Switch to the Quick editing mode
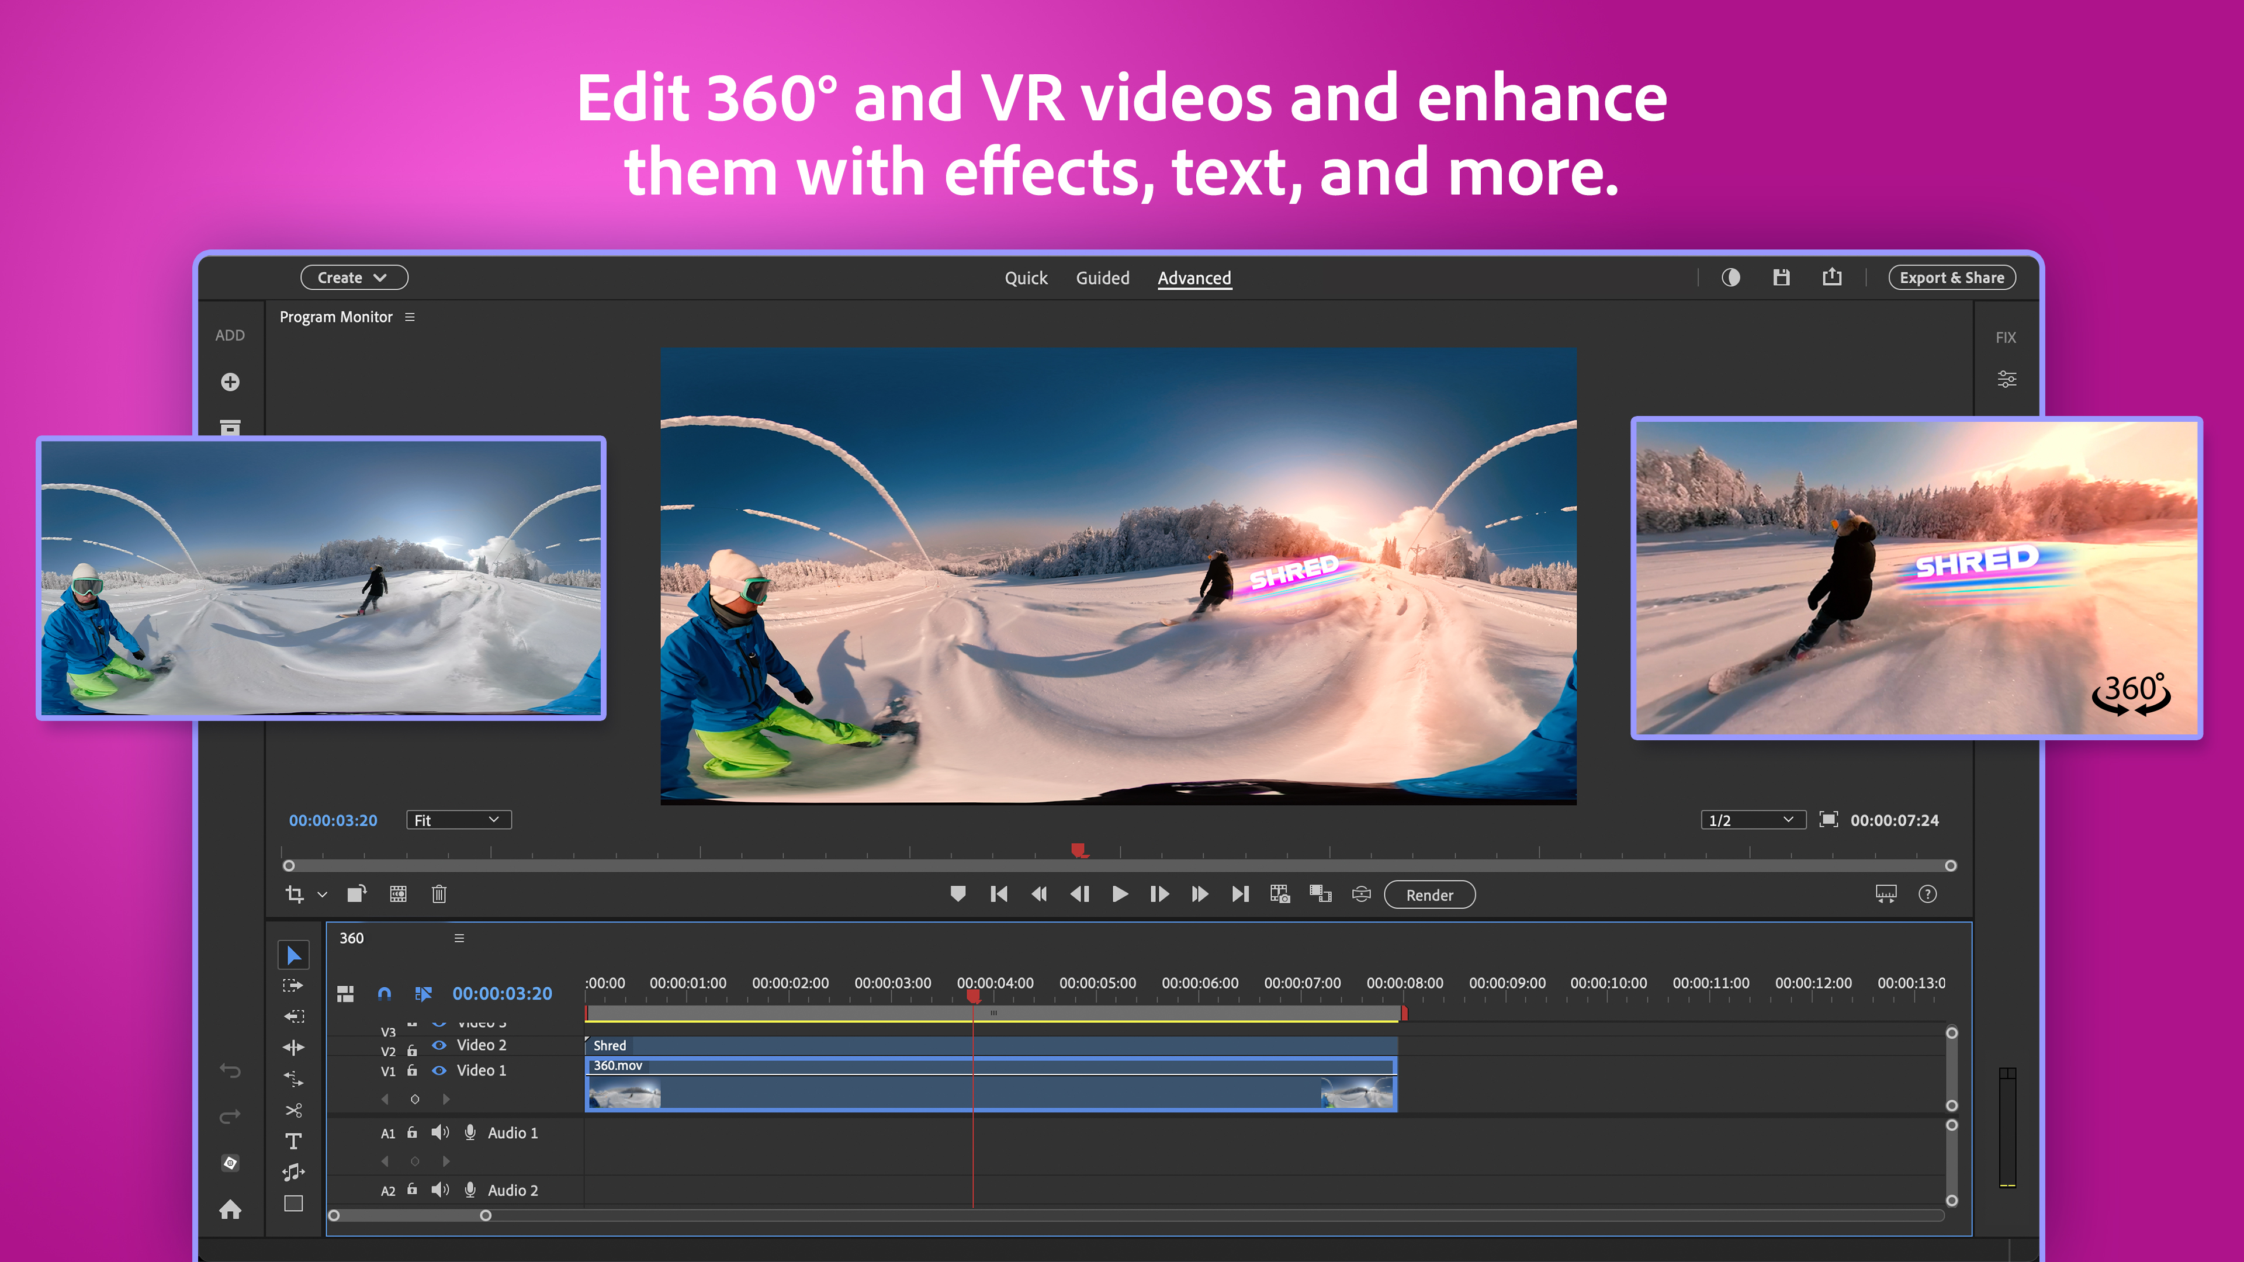The height and width of the screenshot is (1262, 2244). pos(1027,277)
